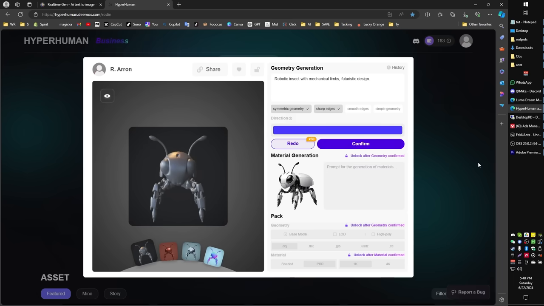Viewport: 544px width, 306px height.
Task: Click the eye icon in the model viewport
Action: point(107,96)
